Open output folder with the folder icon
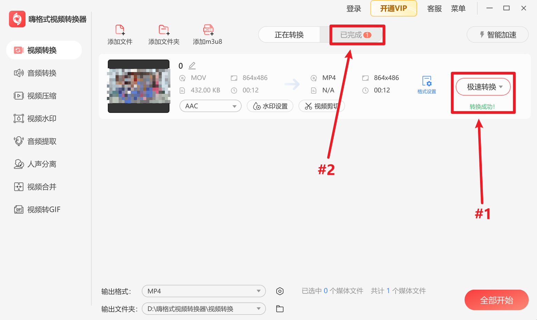The height and width of the screenshot is (320, 537). [x=280, y=309]
